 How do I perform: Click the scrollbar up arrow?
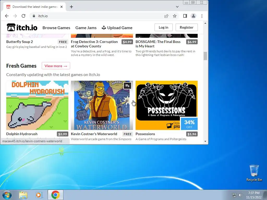pyautogui.click(x=205, y=23)
